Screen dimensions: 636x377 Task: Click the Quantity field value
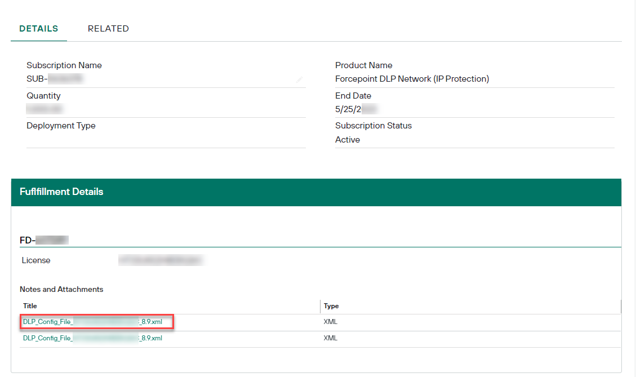coord(44,109)
